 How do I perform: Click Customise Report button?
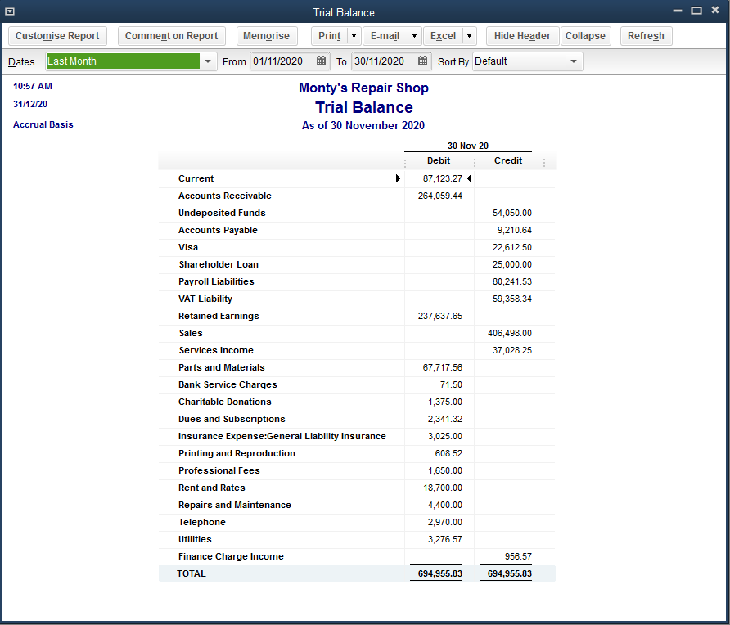pyautogui.click(x=57, y=36)
